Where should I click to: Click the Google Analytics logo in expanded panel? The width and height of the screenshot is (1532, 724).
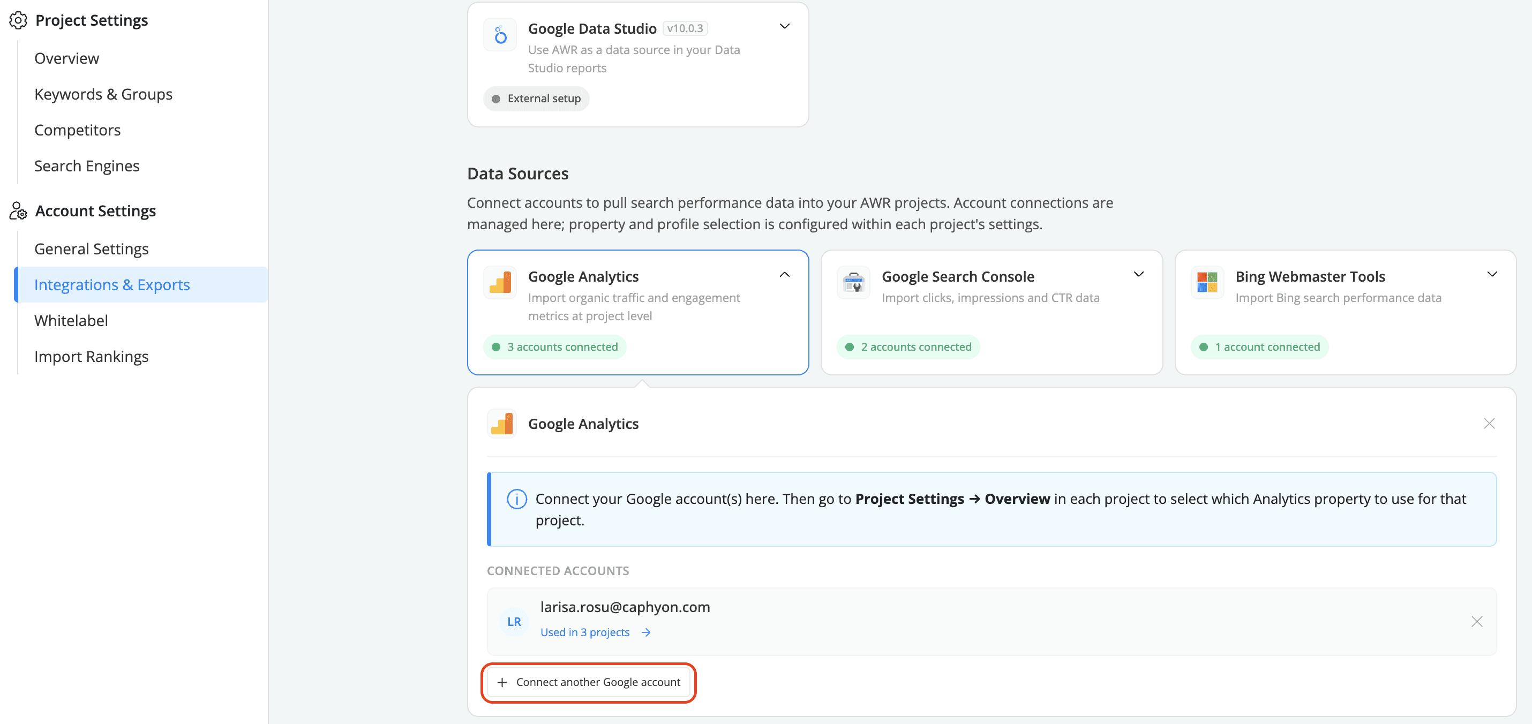click(x=502, y=424)
